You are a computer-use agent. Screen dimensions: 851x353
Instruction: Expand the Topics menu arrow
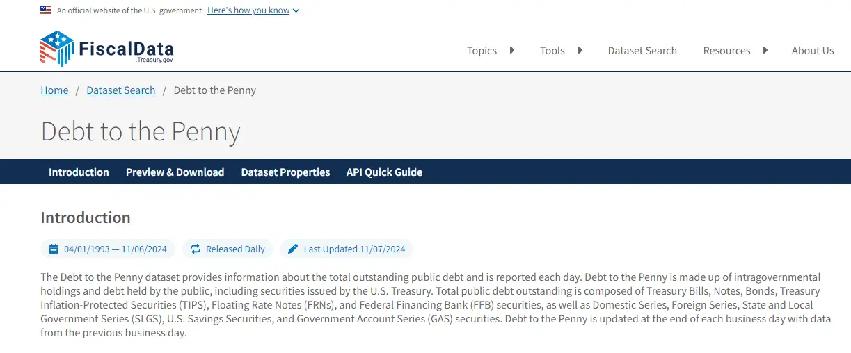click(x=512, y=50)
